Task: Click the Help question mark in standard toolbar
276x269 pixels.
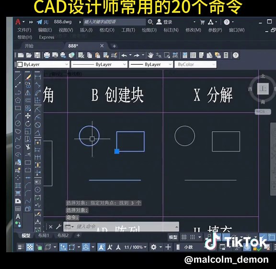Action: [x=236, y=56]
